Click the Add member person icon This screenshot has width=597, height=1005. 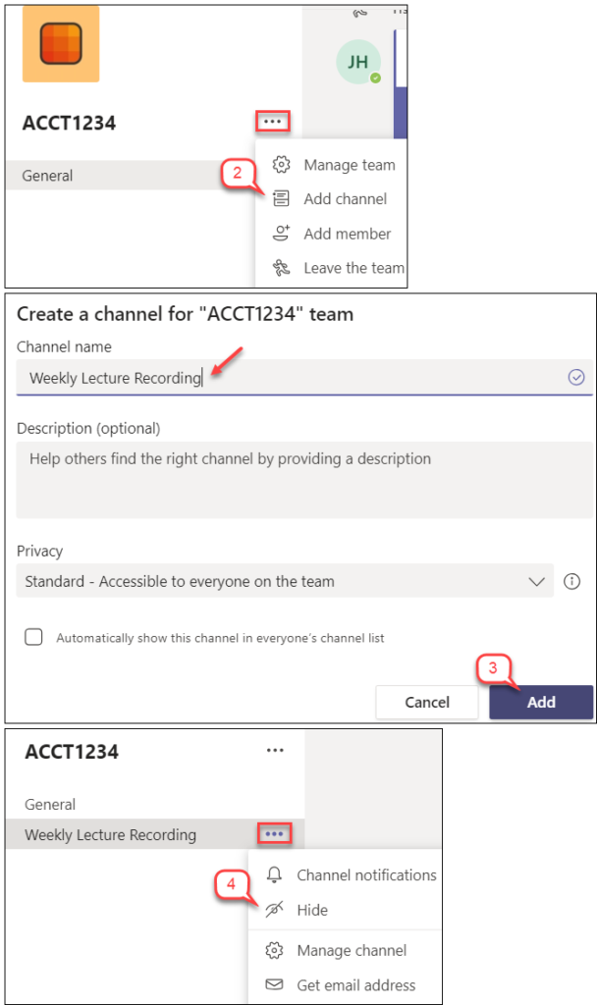point(281,234)
